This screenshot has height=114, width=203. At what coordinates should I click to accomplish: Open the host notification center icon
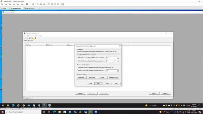click(x=200, y=112)
